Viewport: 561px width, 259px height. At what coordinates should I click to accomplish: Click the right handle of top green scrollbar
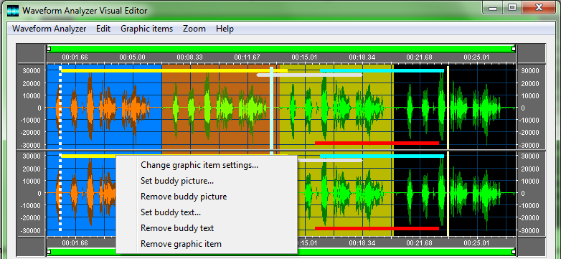514,48
